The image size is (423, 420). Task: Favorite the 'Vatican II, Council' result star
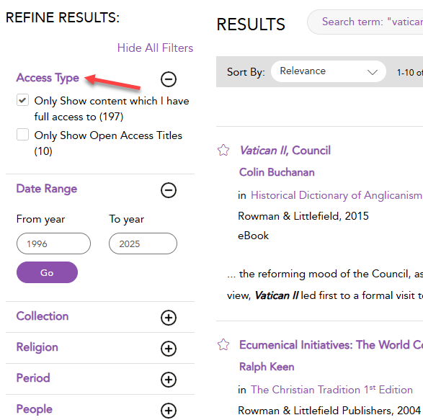coord(223,151)
